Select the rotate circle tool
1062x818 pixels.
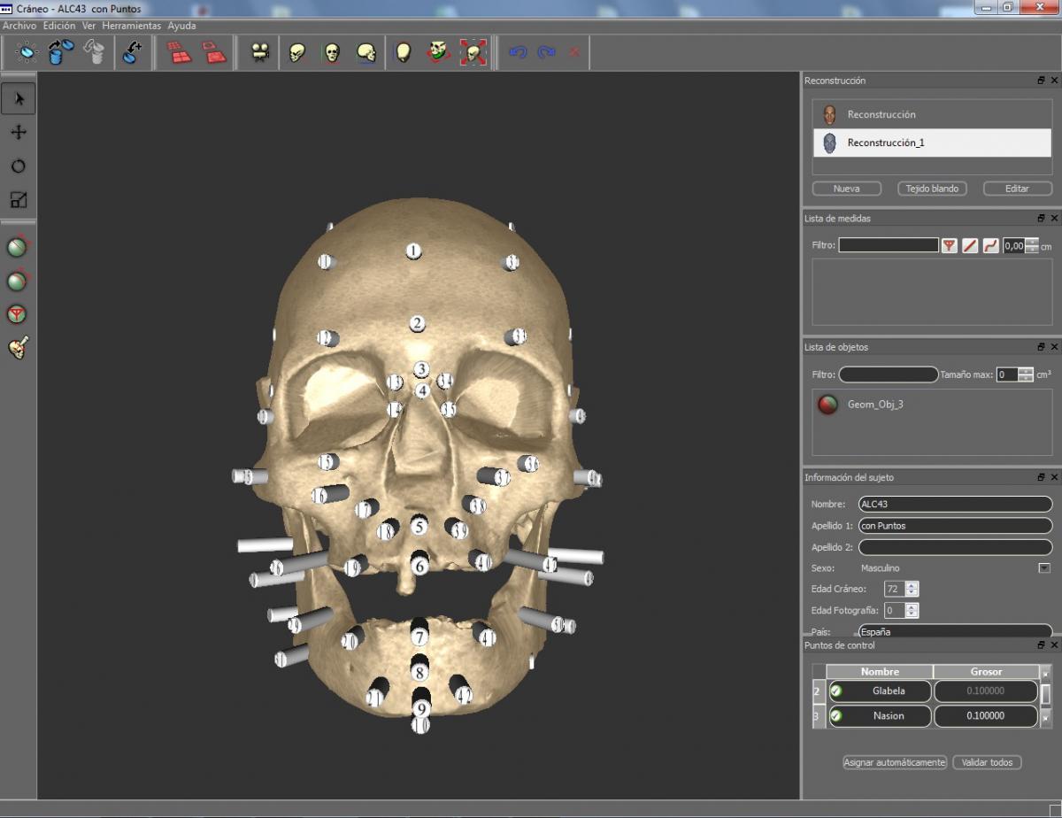point(19,166)
